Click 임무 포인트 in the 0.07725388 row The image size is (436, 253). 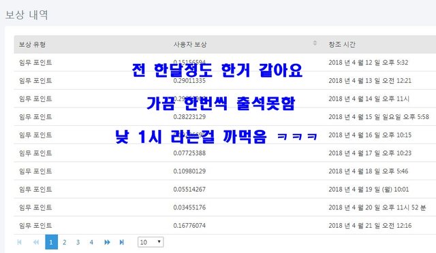pyautogui.click(x=35, y=153)
